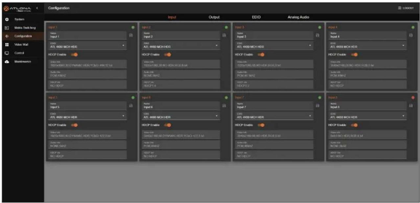
Task: Click the save icon on Input 8 card
Action: [411, 106]
